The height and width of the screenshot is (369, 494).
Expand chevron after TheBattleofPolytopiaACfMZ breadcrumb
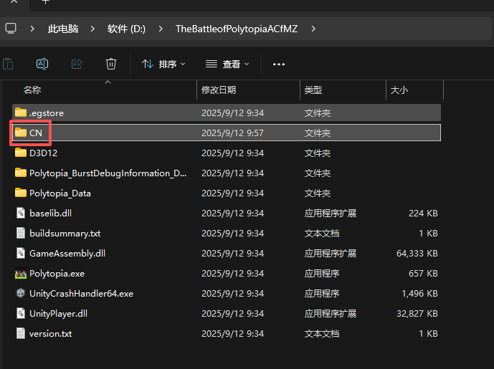(313, 29)
